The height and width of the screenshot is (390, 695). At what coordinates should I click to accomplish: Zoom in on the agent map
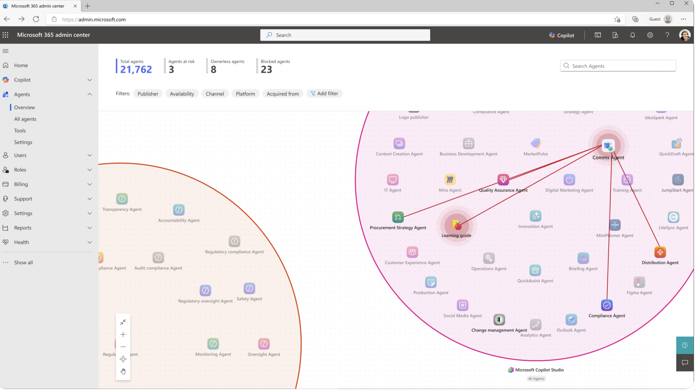tap(123, 335)
